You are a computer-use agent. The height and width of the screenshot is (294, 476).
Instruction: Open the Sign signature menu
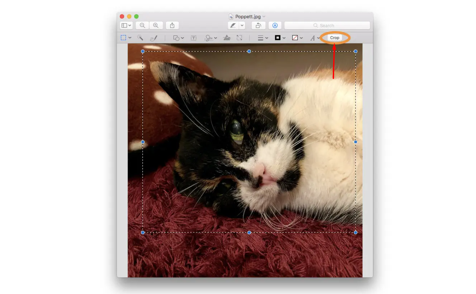211,38
